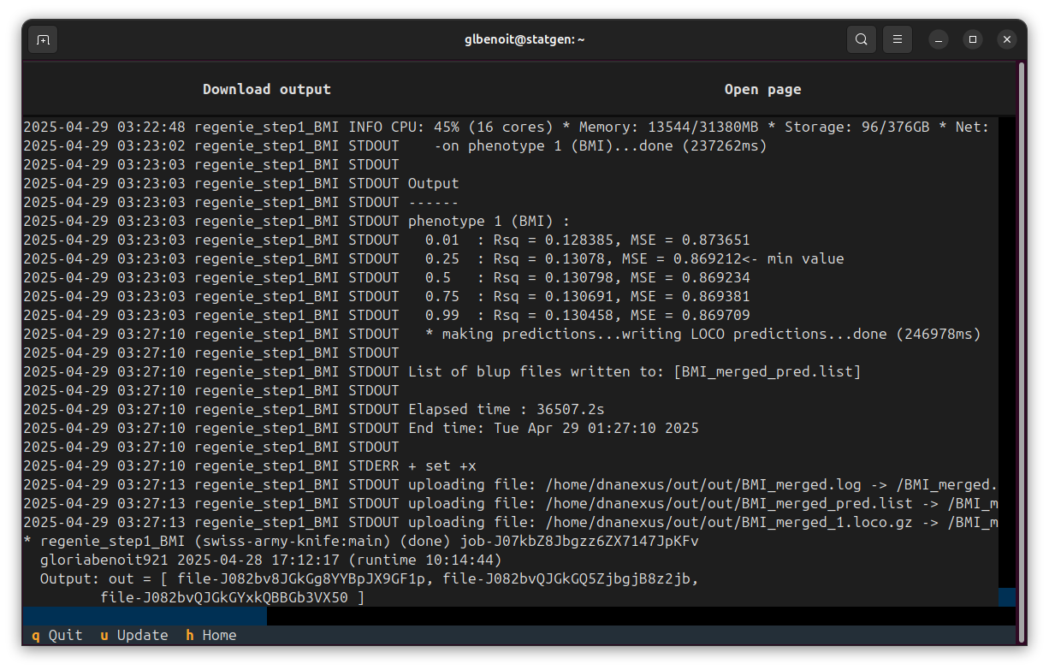Open a new terminal tab

coord(43,39)
